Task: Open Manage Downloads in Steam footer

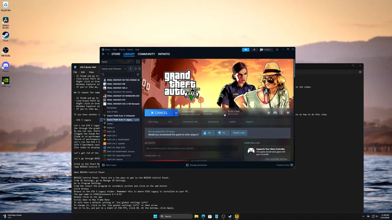Action: (x=196, y=165)
